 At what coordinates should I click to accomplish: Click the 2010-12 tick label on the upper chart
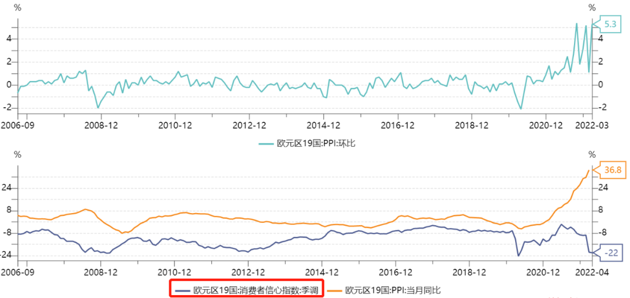175,125
